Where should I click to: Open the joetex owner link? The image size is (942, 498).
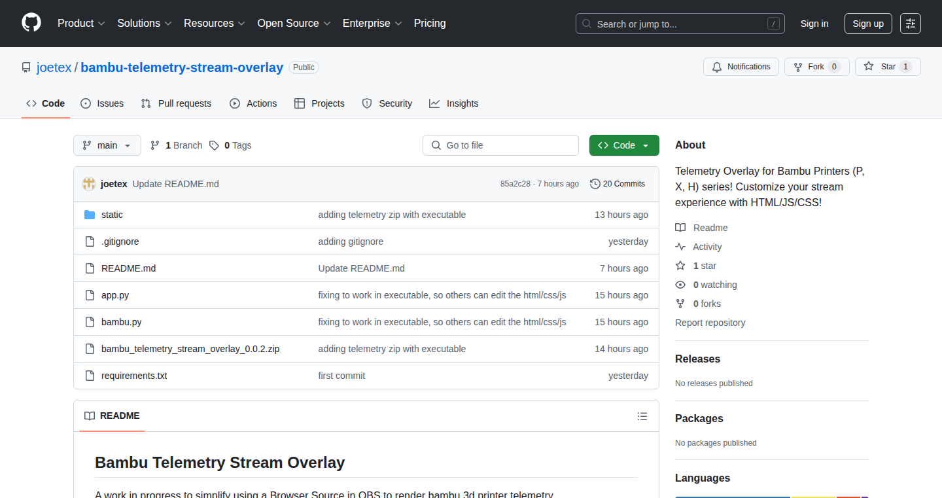coord(54,67)
